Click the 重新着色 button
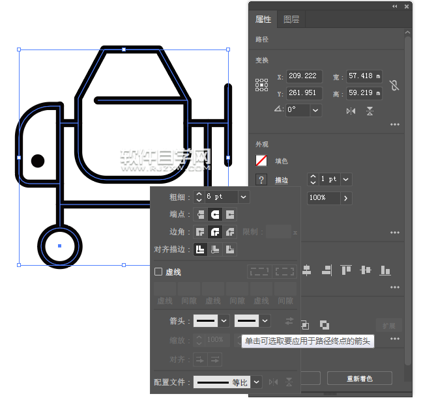The height and width of the screenshot is (409, 421). 359,378
